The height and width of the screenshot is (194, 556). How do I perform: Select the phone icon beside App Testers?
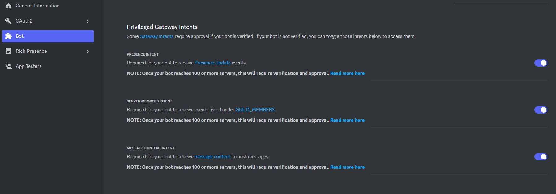click(x=8, y=66)
